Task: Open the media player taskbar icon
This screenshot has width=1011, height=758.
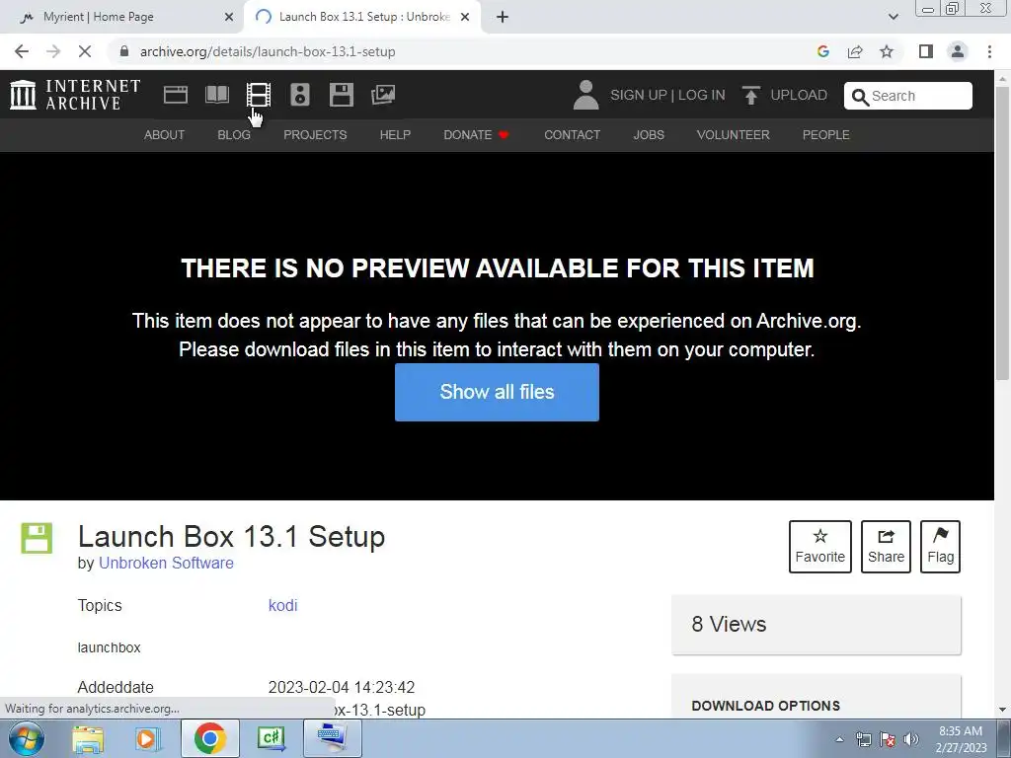Action: coord(148,738)
